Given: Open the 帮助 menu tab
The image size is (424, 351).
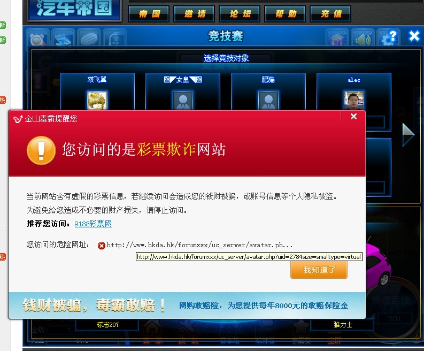Looking at the screenshot, I should pyautogui.click(x=285, y=14).
